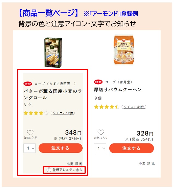Open バターが薫る国産小麦のラングロール title

coord(53,94)
